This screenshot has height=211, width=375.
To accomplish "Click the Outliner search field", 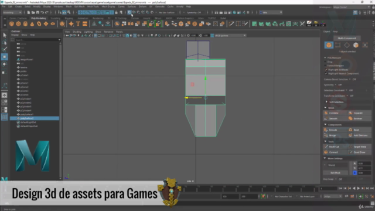I will point(37,40).
